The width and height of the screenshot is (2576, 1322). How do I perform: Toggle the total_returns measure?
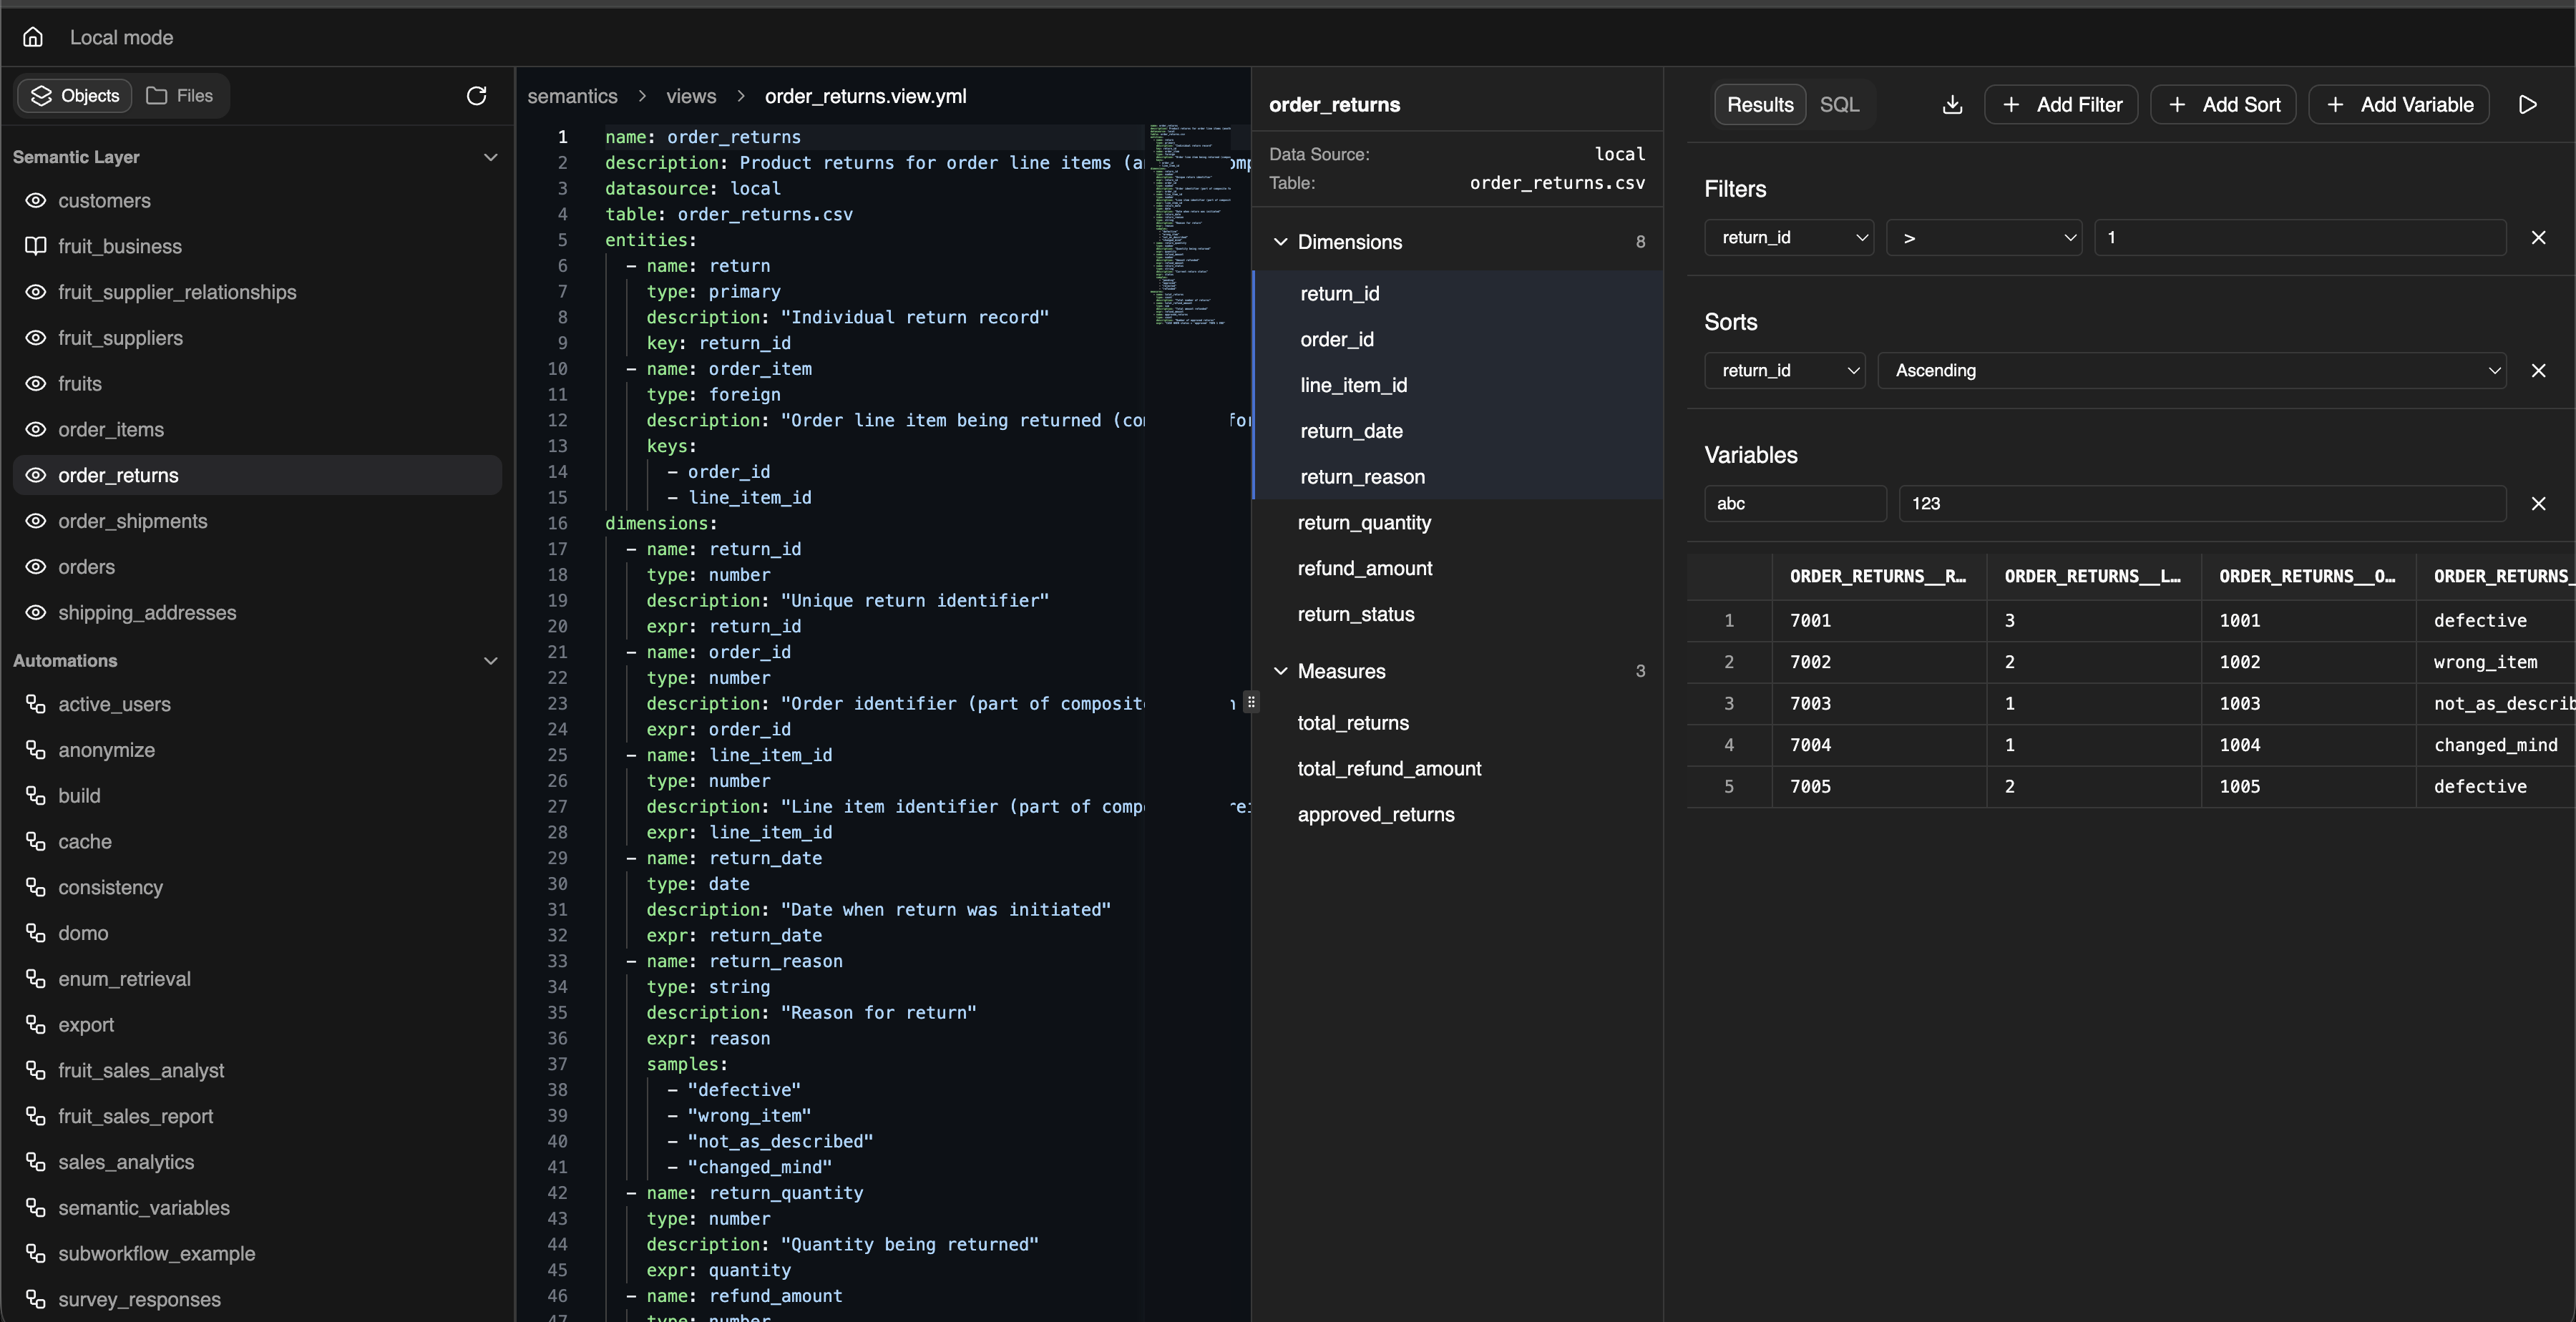click(1352, 723)
